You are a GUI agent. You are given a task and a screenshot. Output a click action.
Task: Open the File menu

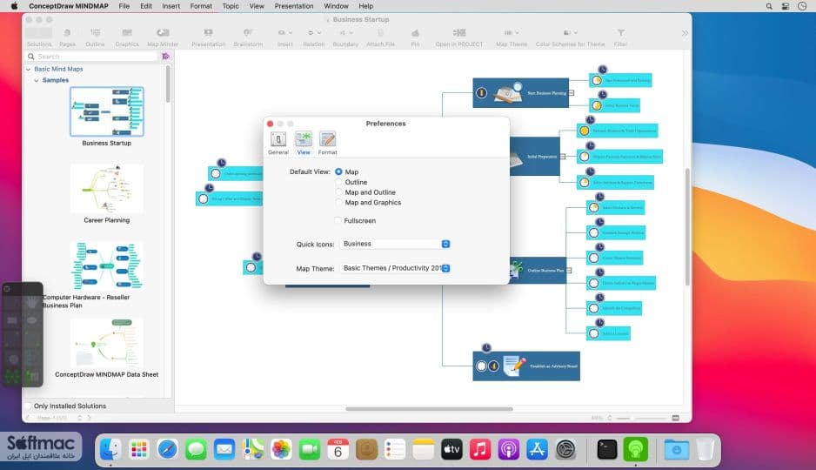point(124,6)
